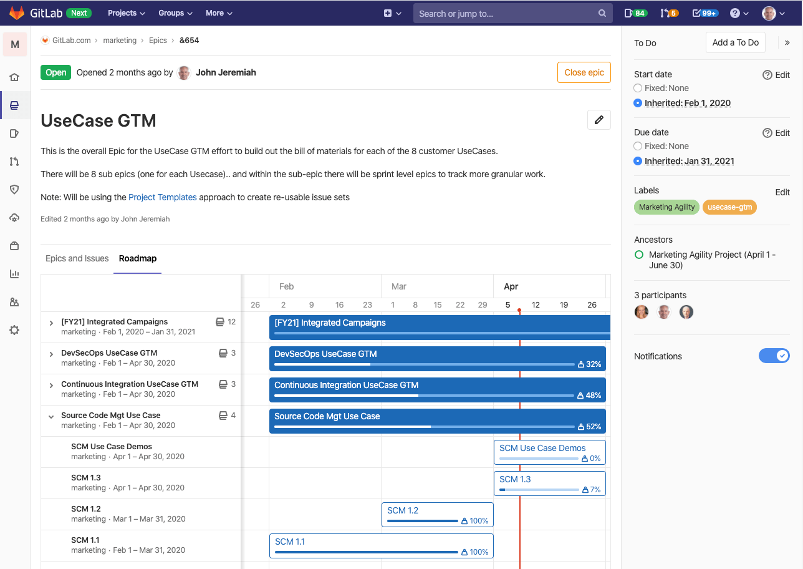Open the Project Templates link

(163, 197)
